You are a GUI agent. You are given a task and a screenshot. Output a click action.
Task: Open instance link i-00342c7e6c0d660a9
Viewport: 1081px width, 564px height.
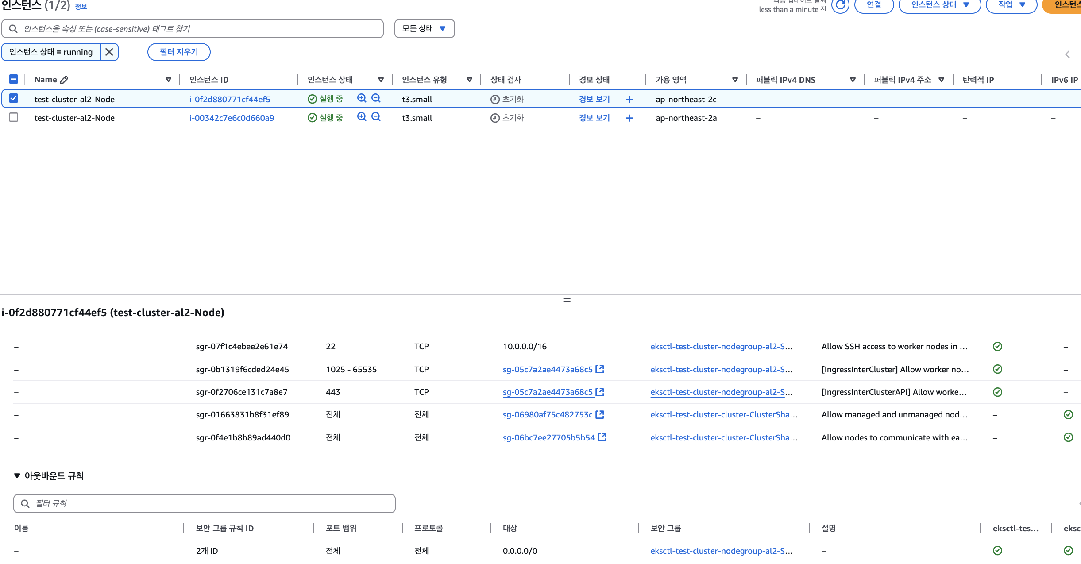(232, 118)
